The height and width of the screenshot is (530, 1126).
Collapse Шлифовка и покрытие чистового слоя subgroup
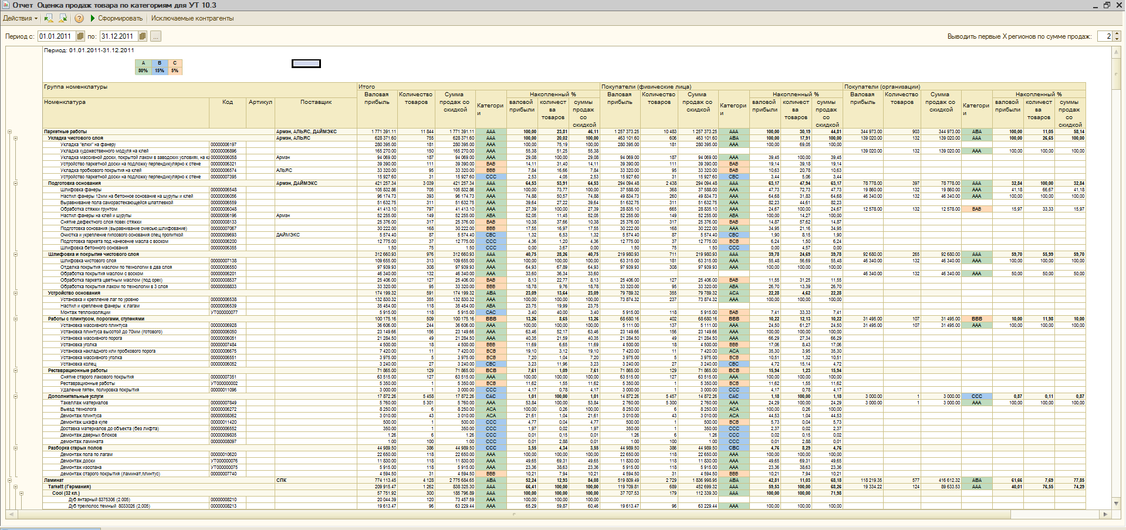[15, 254]
